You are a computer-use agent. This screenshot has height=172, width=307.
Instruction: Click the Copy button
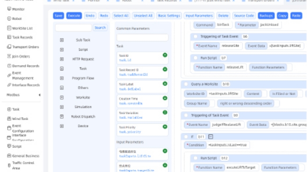coord(282,16)
